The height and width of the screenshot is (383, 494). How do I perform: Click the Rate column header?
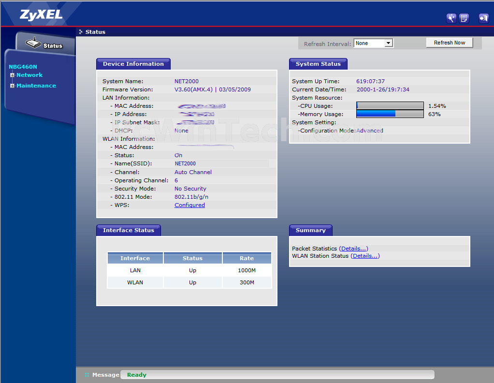tap(247, 258)
